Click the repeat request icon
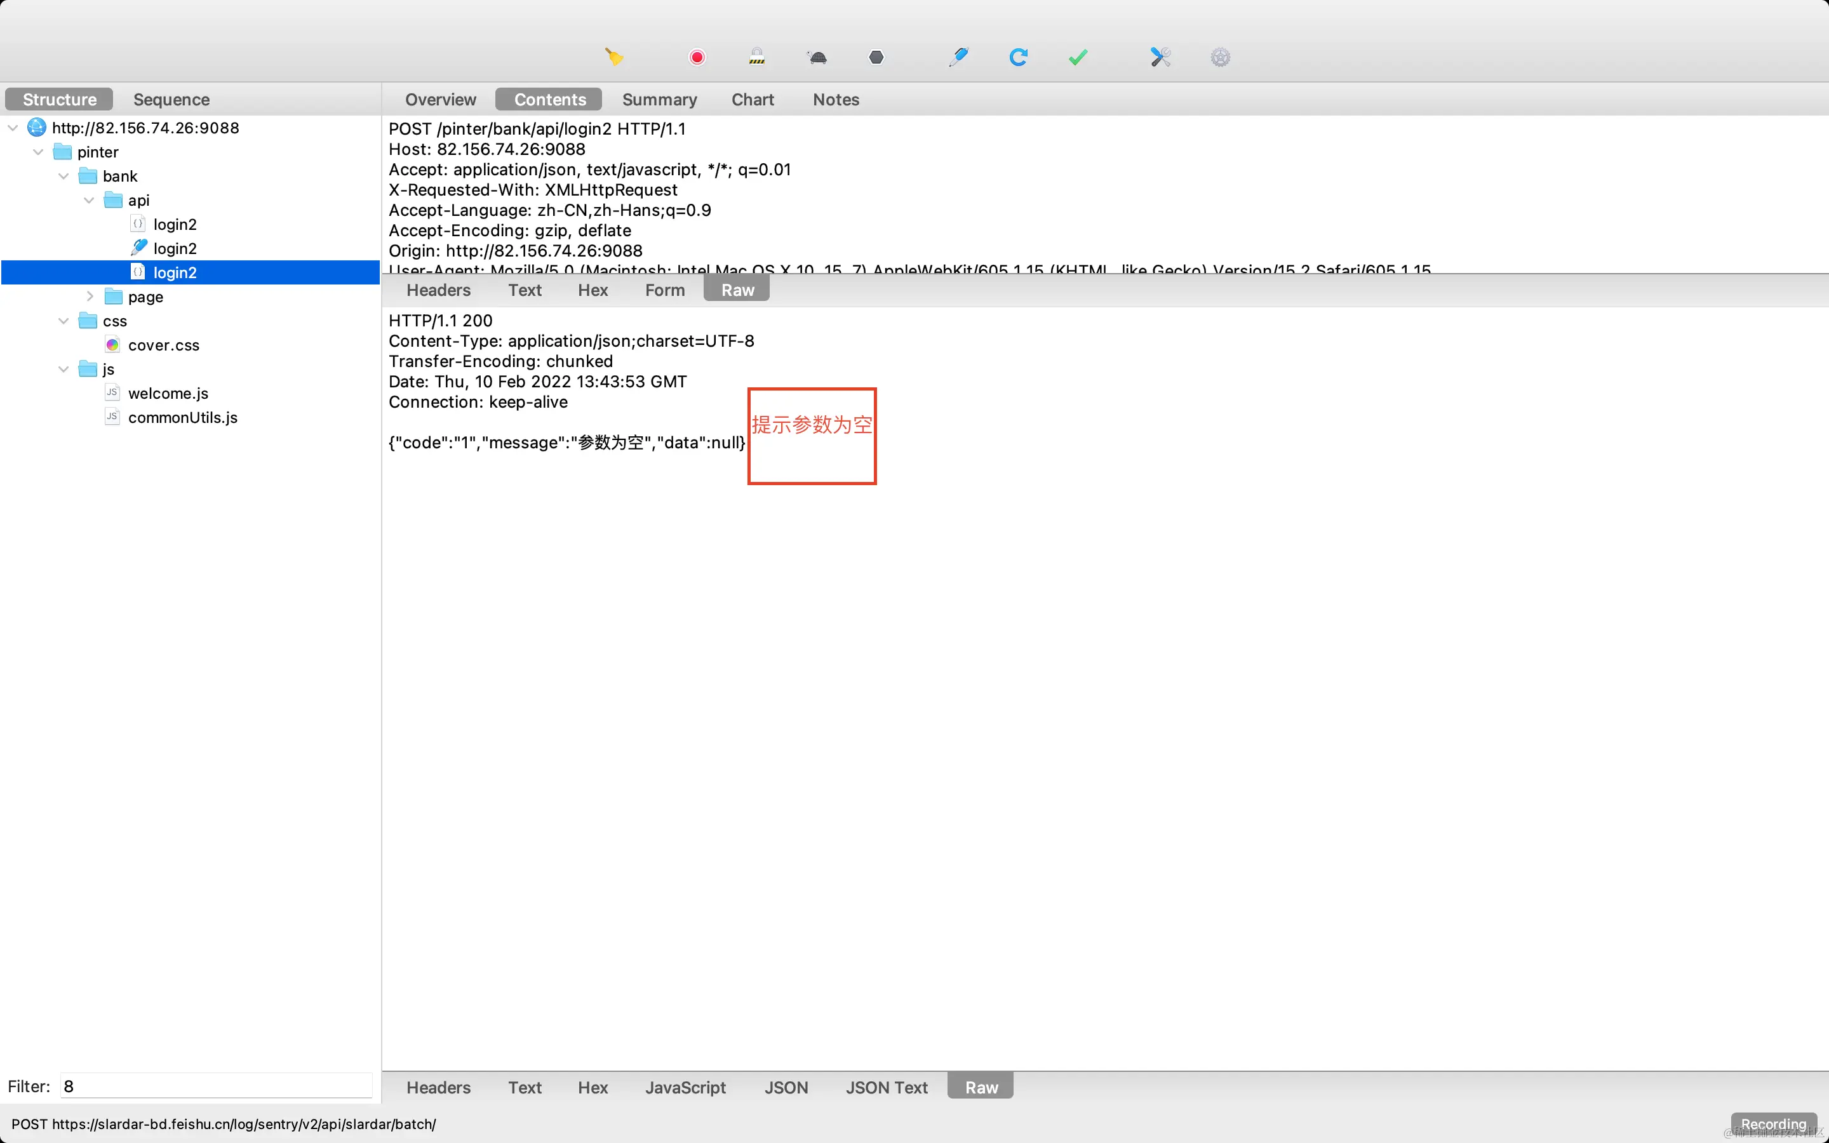 pyautogui.click(x=1018, y=57)
